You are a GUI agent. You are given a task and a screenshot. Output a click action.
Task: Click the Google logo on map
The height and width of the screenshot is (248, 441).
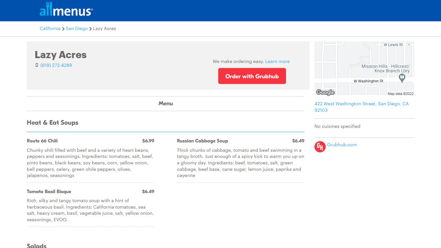click(325, 92)
